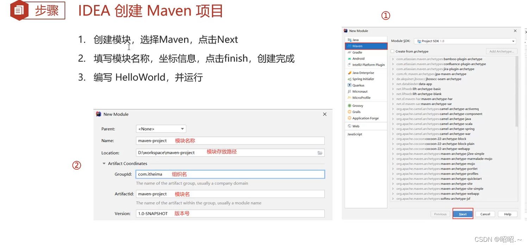Click the Previous button
This screenshot has height=246, width=527.
pos(440,214)
